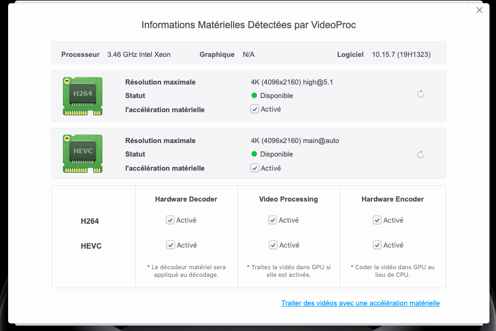Click the 'Graphique' label
The height and width of the screenshot is (331, 496).
point(217,54)
